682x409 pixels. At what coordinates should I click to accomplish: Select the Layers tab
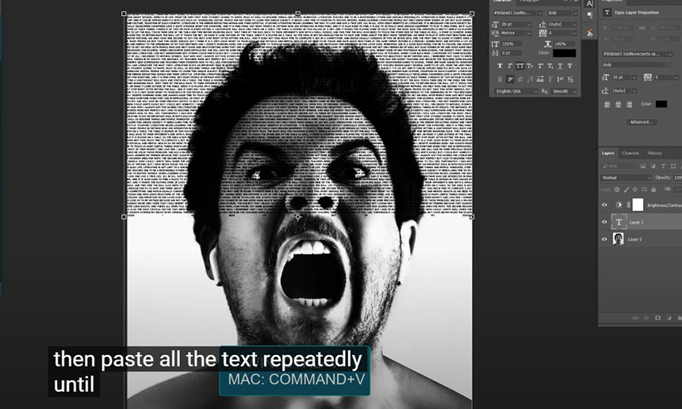(607, 153)
